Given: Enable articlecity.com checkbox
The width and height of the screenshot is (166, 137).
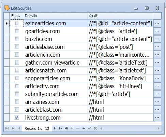Looking at the screenshot, I should coord(17,86).
